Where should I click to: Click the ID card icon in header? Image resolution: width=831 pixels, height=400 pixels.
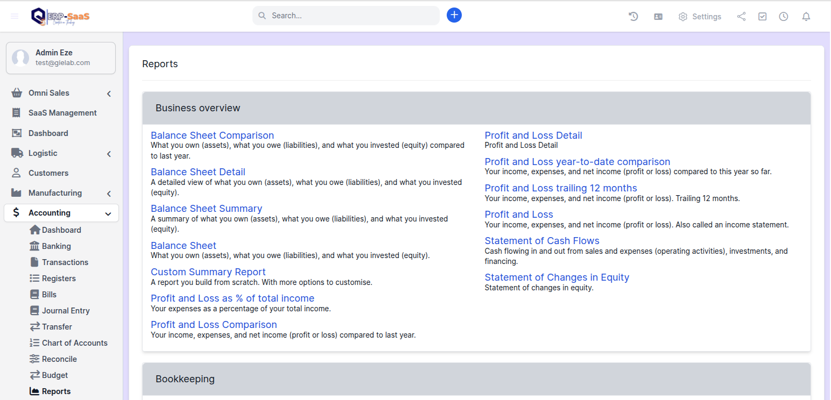click(x=658, y=17)
